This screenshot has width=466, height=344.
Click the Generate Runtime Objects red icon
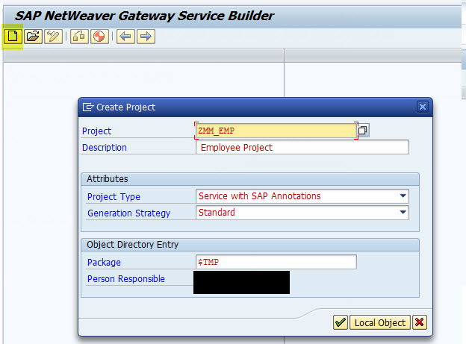99,37
